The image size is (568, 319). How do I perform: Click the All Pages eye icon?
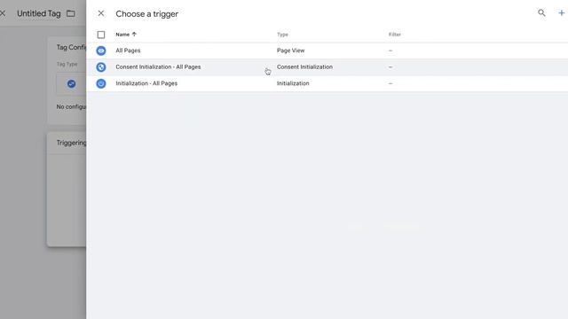pos(101,51)
